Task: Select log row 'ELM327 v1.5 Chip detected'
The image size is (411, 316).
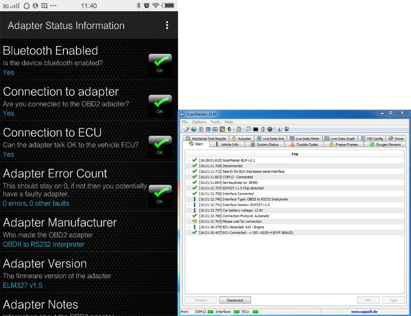Action: coord(295,188)
